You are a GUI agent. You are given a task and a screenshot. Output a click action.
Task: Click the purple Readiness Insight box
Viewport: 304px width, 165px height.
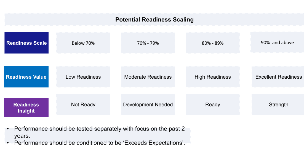(26, 108)
